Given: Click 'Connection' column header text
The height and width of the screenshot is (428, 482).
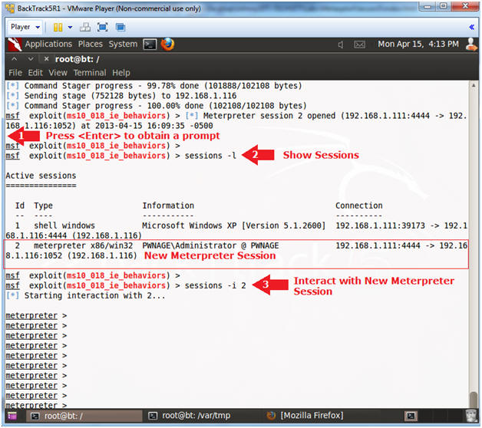Looking at the screenshot, I should [x=359, y=206].
